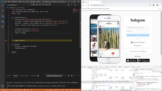Click the master branch in status bar
The height and width of the screenshot is (91, 162).
click(x=5, y=90)
